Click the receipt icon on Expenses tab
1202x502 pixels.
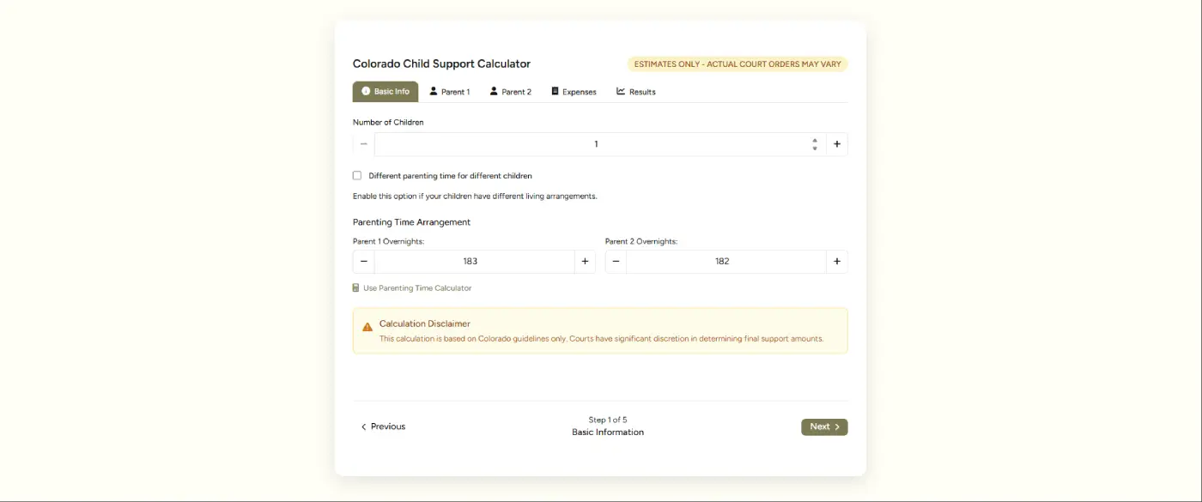(x=553, y=91)
